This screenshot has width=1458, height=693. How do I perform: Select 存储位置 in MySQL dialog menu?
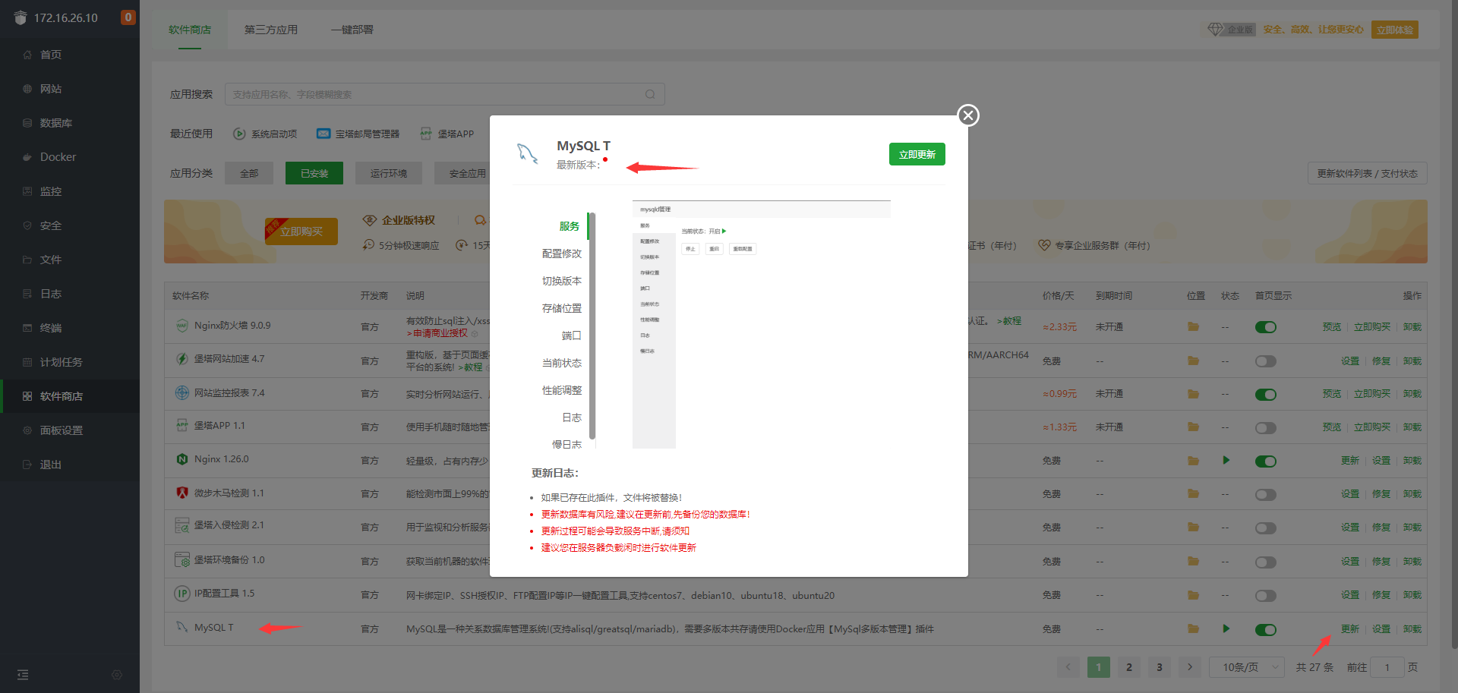(x=561, y=308)
